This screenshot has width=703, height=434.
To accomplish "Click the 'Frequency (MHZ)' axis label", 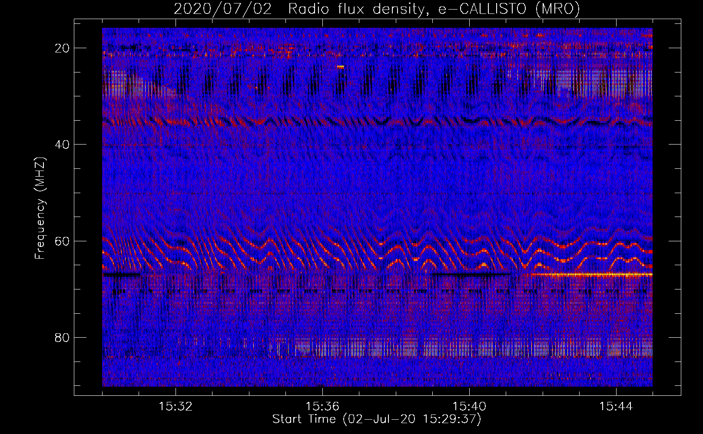I will pyautogui.click(x=40, y=208).
